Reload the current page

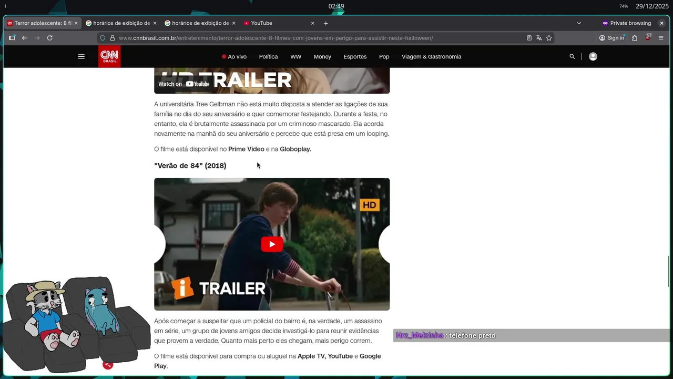pyautogui.click(x=50, y=38)
